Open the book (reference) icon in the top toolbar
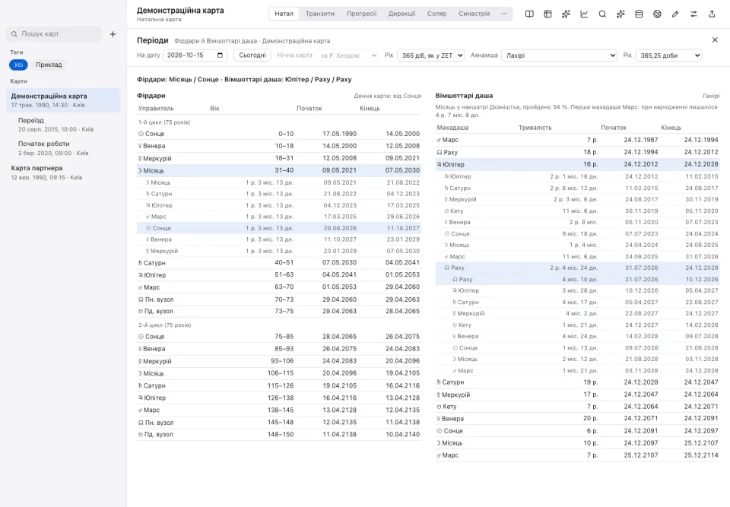Screen dimensions: 730x507 click(x=529, y=14)
